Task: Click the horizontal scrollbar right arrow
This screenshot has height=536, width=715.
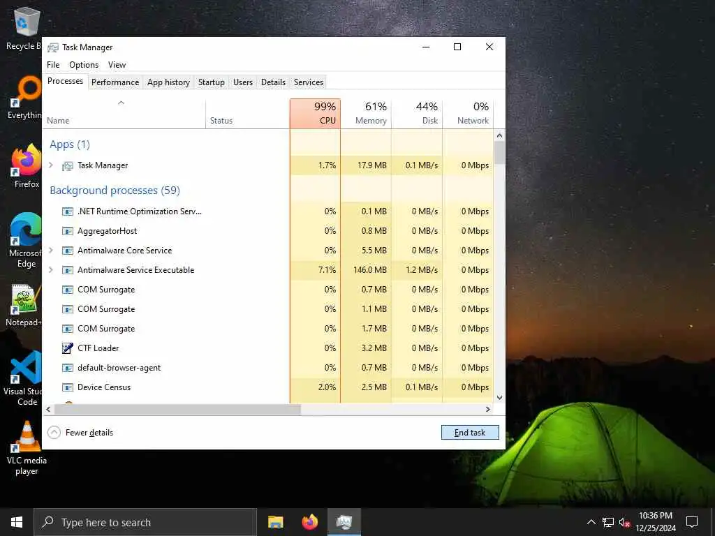Action: (488, 409)
